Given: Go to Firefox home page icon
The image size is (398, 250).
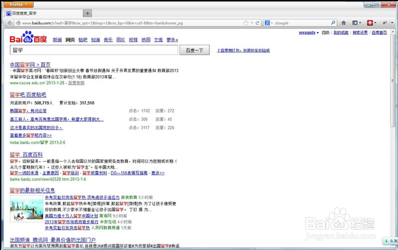Looking at the screenshot, I should (343, 23).
